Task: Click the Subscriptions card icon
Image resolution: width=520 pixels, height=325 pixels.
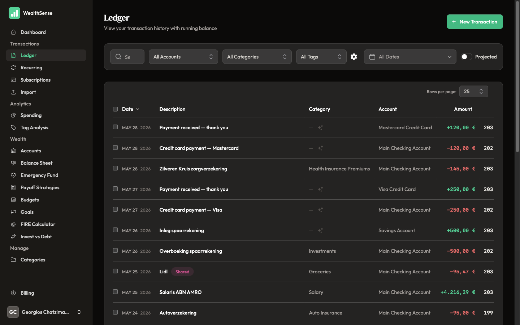Action: coord(13,80)
